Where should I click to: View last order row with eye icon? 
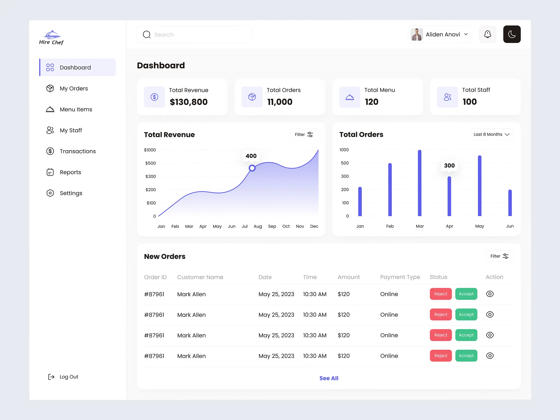[x=490, y=356]
